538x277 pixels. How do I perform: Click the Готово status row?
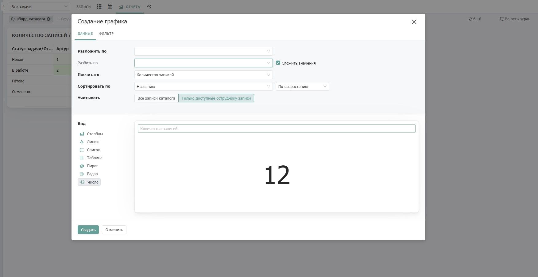39,81
